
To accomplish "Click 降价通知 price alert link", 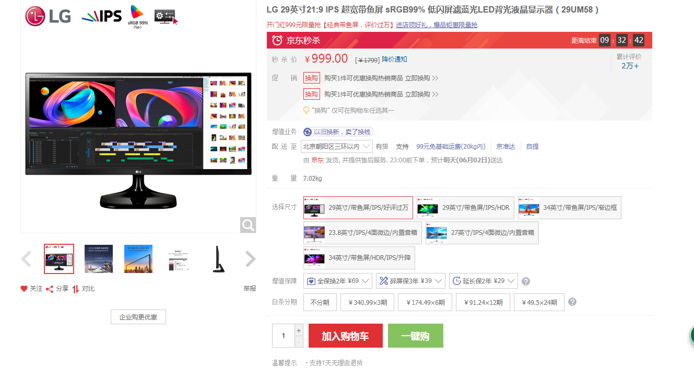I will (x=394, y=60).
